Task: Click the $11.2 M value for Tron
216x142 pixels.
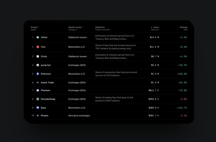Action: pyautogui.click(x=154, y=47)
